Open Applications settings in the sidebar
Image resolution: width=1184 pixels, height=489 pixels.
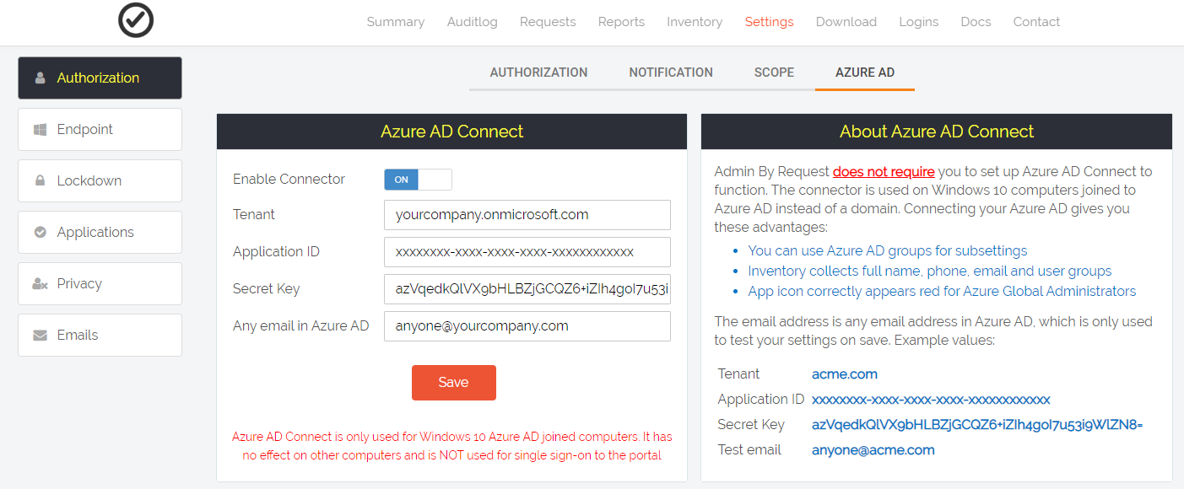pos(100,232)
